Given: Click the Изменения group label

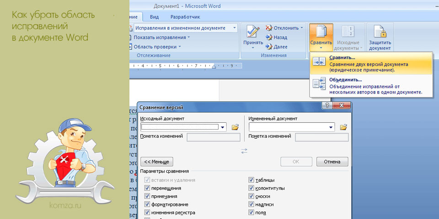Looking at the screenshot, I should [x=273, y=55].
